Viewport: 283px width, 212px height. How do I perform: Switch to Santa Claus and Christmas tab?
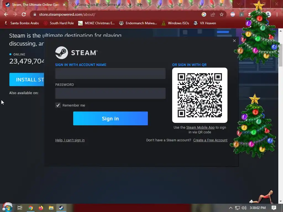click(x=102, y=5)
